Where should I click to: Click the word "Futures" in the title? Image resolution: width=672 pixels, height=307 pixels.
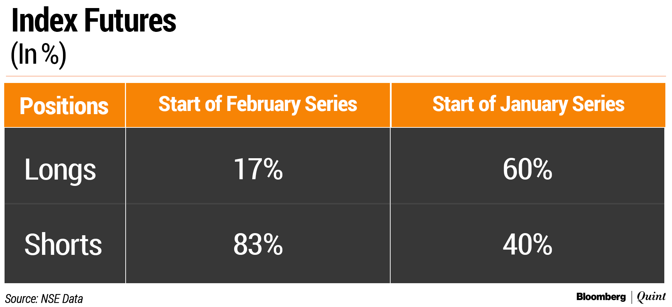tap(130, 20)
